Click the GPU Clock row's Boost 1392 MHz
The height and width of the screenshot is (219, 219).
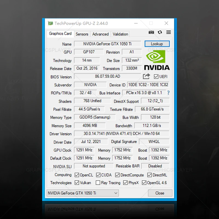coord(159,150)
